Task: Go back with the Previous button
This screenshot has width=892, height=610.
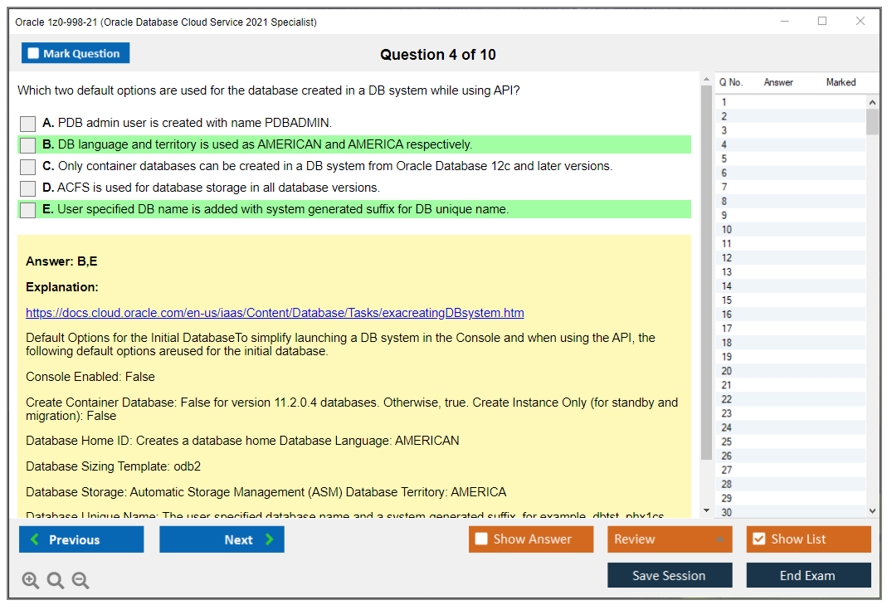Action: tap(81, 539)
